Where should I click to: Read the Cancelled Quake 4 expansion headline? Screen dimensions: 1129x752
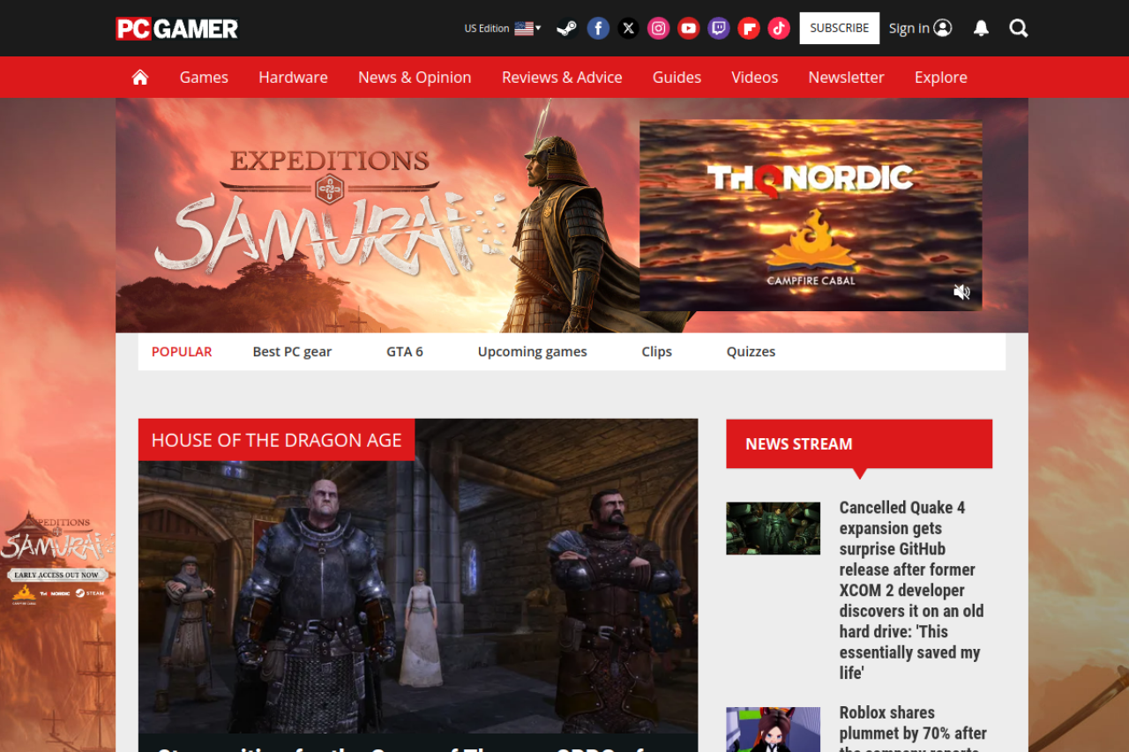(911, 590)
